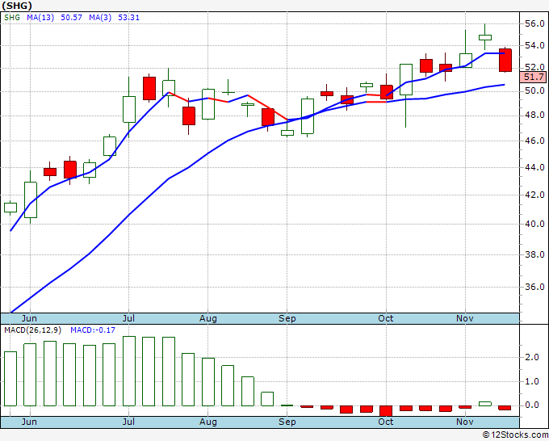Click the MACD(26,12,9) indicator label
This screenshot has height=441, width=549.
[x=33, y=330]
